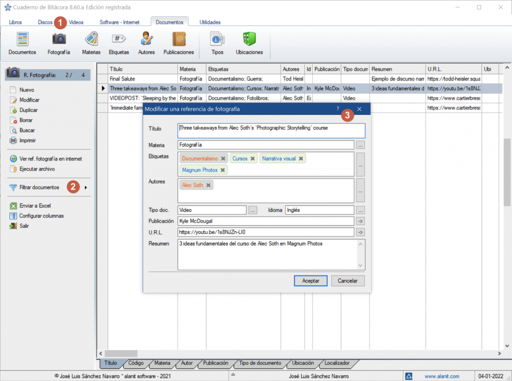Remove the Magnum Photos tag
The image size is (512, 381).
pyautogui.click(x=223, y=170)
